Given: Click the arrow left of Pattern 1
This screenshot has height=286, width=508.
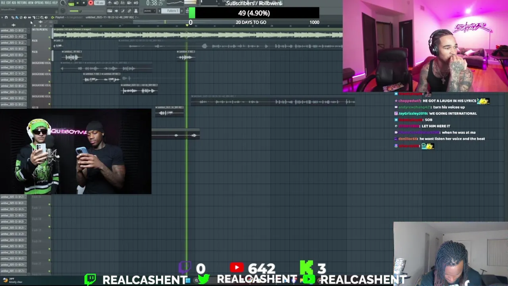Looking at the screenshot, I should 159,11.
